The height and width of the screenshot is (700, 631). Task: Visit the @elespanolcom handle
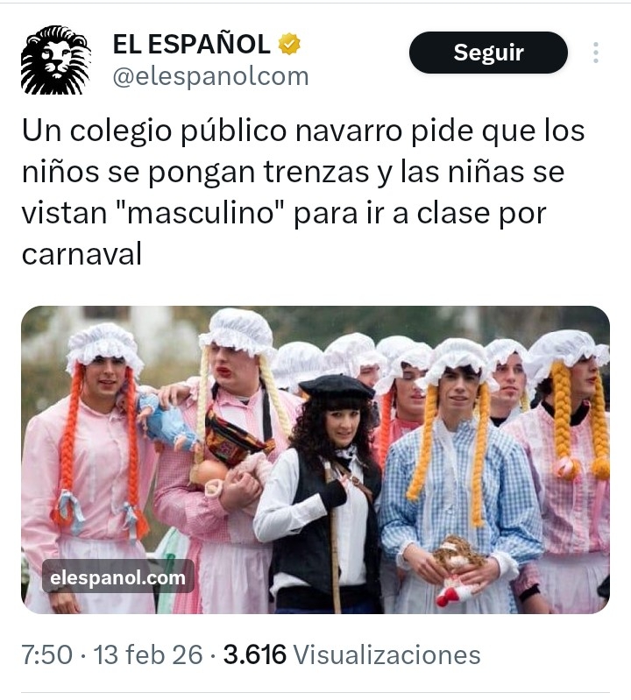click(211, 76)
